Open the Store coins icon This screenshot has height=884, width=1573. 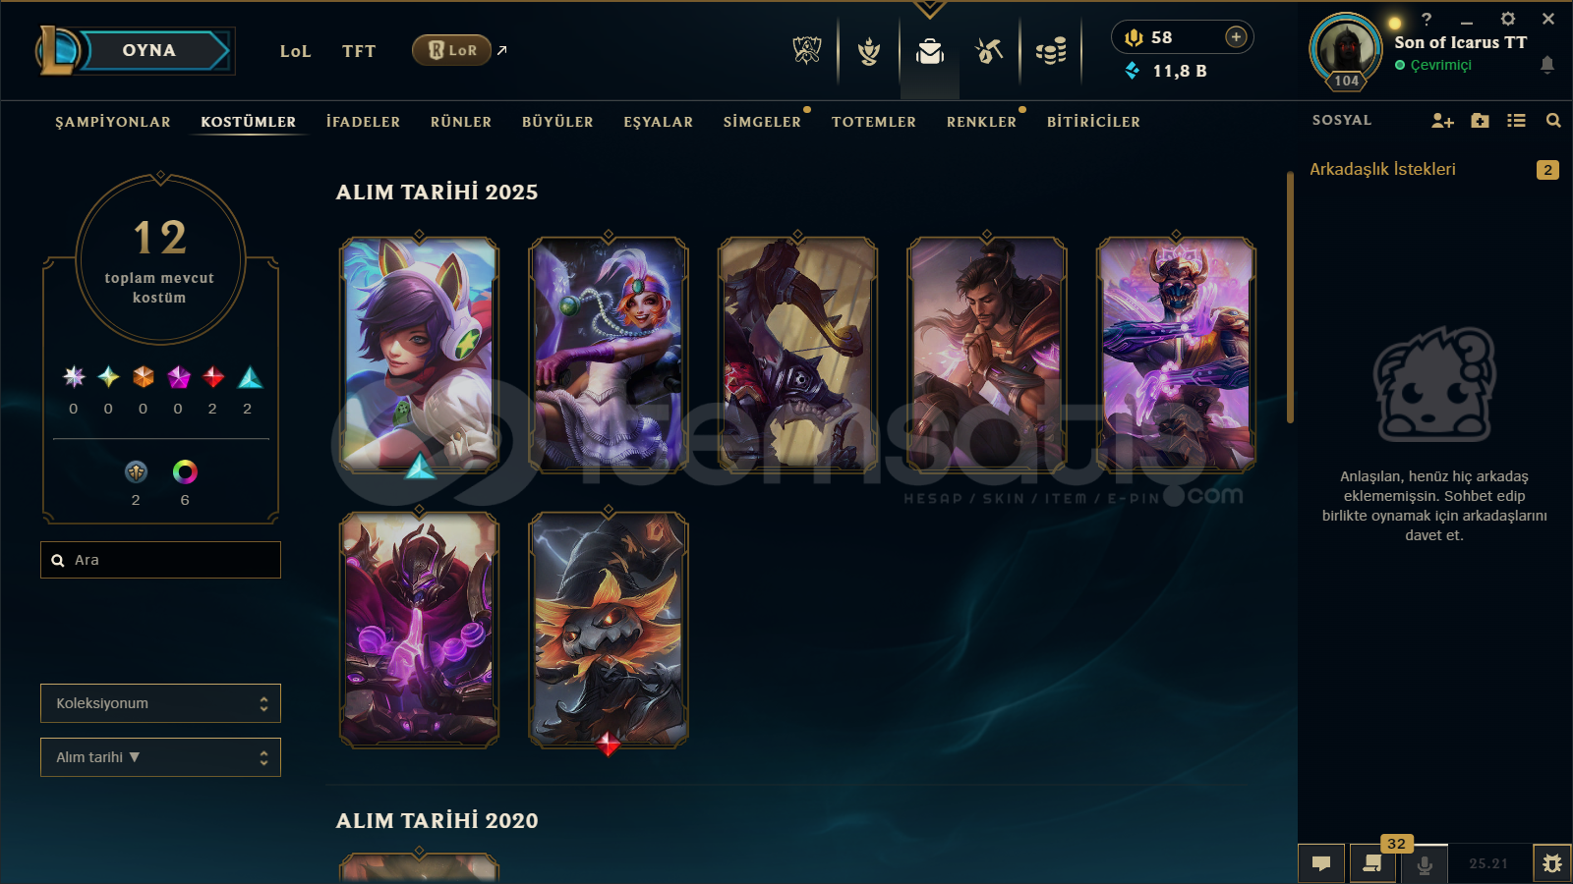click(1051, 50)
